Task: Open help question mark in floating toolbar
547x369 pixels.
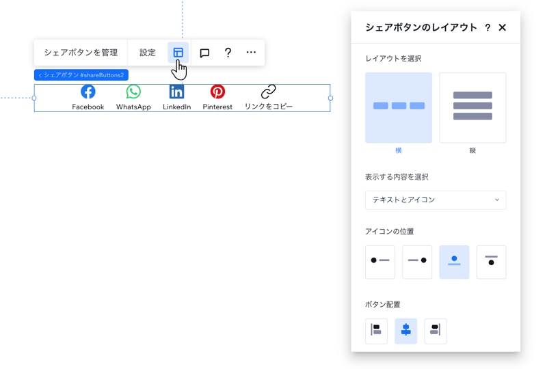Action: tap(228, 53)
